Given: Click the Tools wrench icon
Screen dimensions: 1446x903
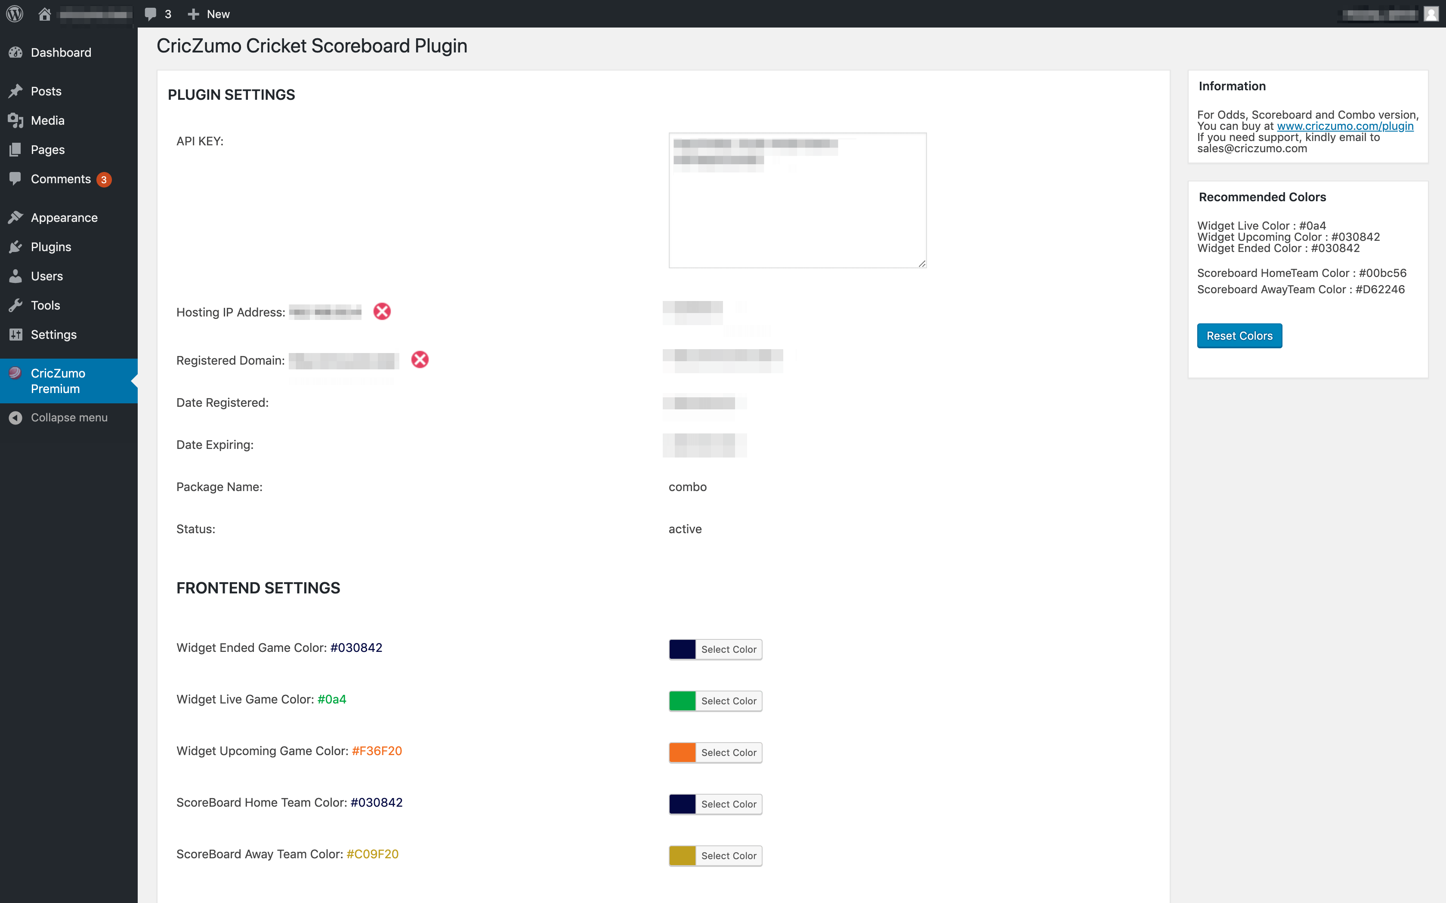Looking at the screenshot, I should tap(15, 306).
